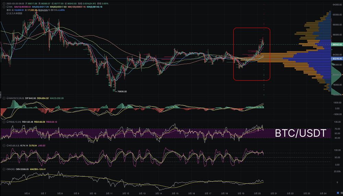Collapse the RSI indicator panel chevron
The image size is (343, 196).
click(3, 122)
